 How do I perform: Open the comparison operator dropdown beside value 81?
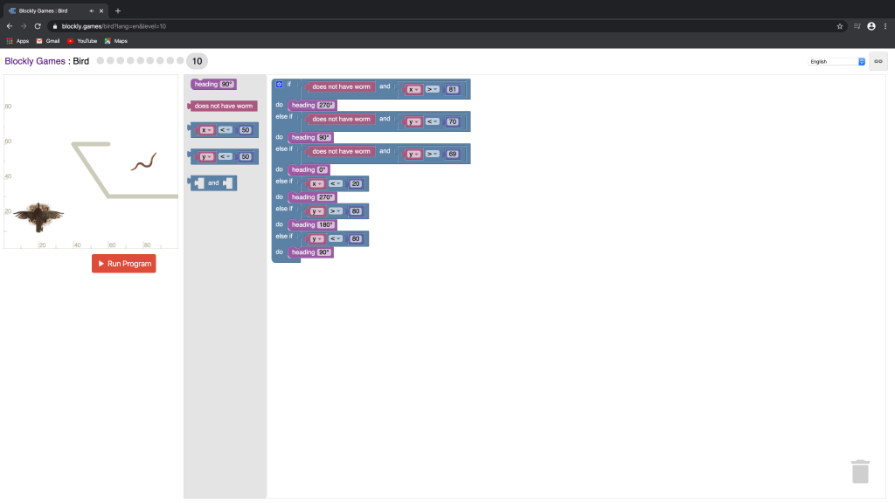click(x=432, y=89)
